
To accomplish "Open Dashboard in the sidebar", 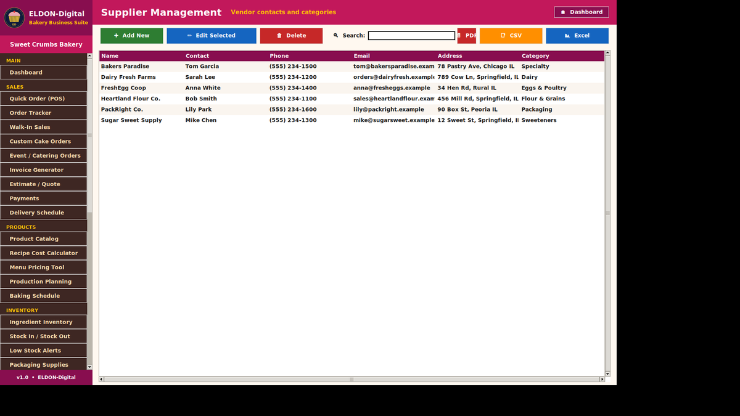I will 43,73.
